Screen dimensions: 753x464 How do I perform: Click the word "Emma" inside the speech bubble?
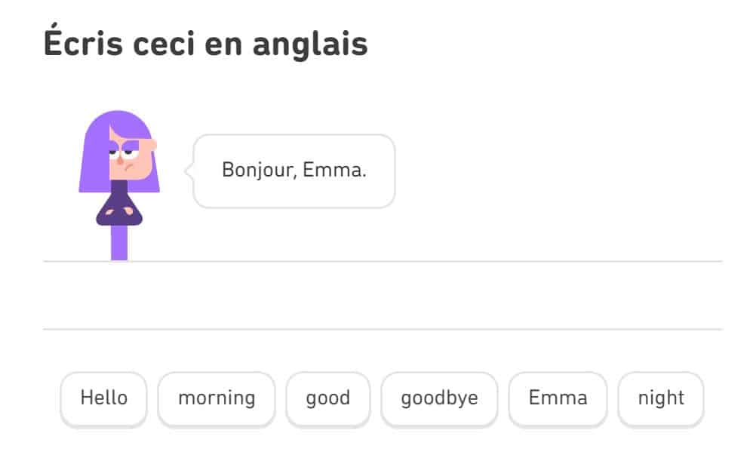coord(334,170)
